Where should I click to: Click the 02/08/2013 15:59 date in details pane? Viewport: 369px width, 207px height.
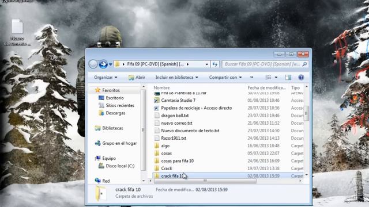pos(212,190)
